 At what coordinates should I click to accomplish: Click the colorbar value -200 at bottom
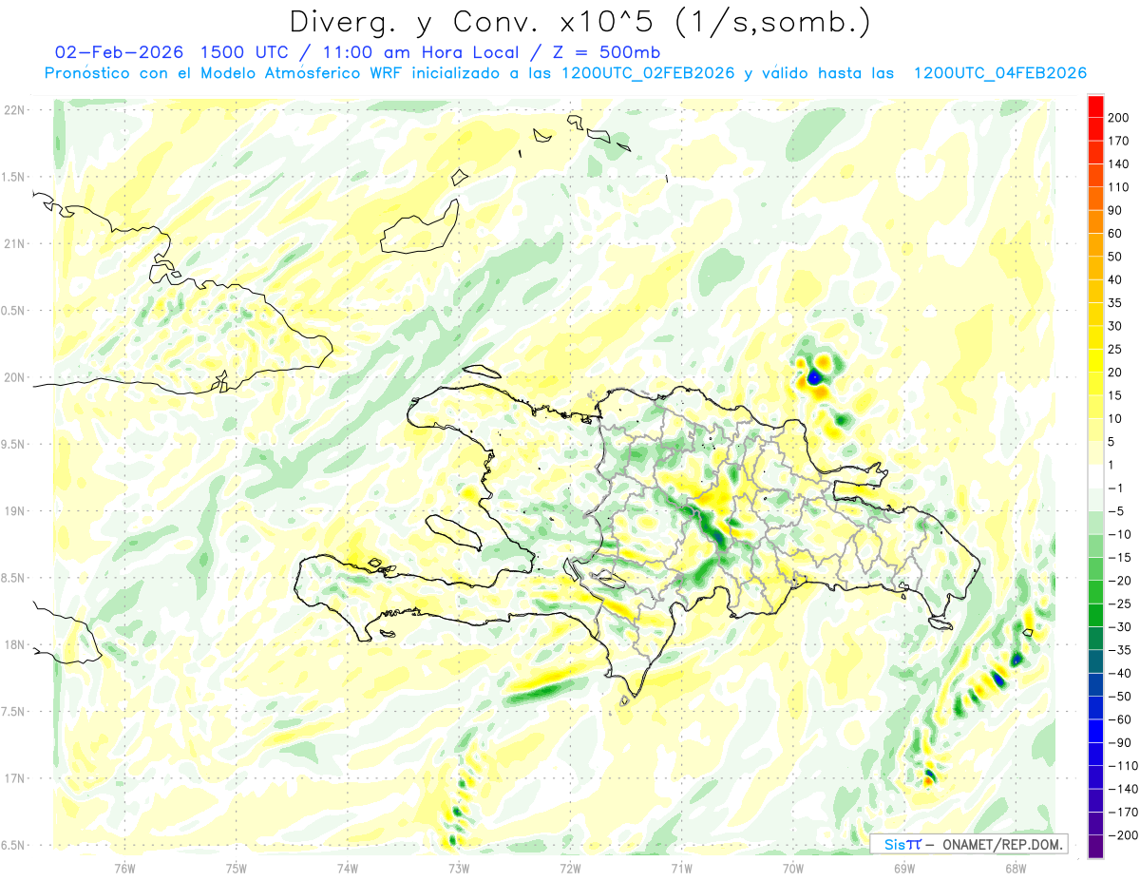1124,836
